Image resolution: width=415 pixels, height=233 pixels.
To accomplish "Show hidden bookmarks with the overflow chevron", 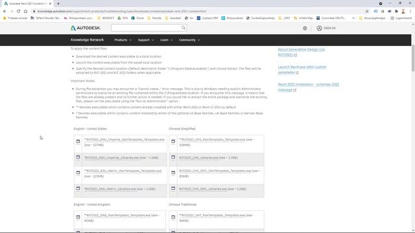I will 353,18.
